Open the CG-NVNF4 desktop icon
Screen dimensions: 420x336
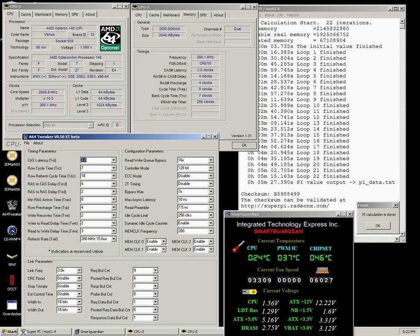coord(12,232)
